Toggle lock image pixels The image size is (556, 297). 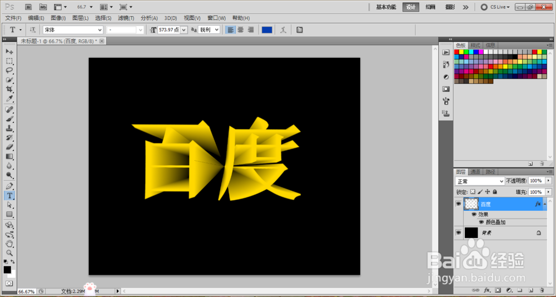[x=480, y=192]
